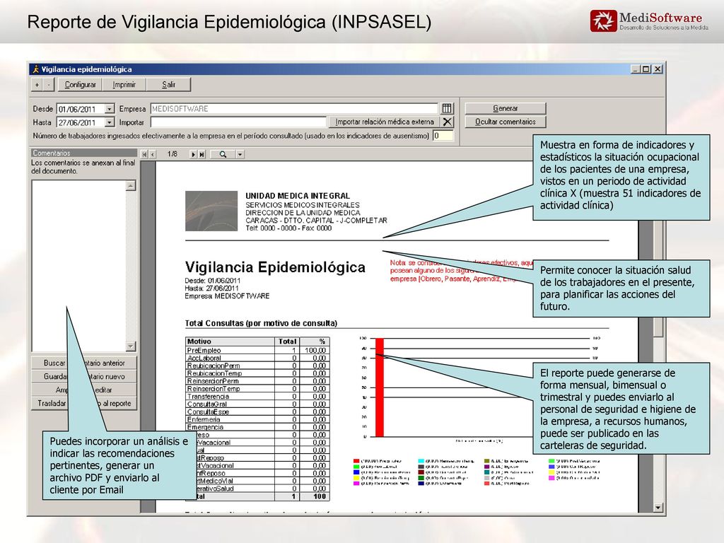This screenshot has width=724, height=543.
Task: Click Imprimir to print the report
Action: point(124,85)
